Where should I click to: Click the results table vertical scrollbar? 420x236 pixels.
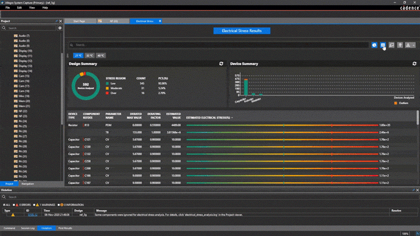pos(418,117)
